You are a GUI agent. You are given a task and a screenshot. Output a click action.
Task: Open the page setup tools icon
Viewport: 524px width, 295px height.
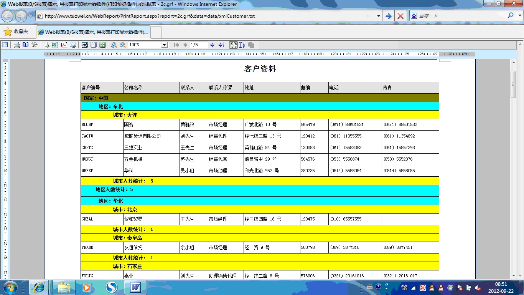click(35, 45)
